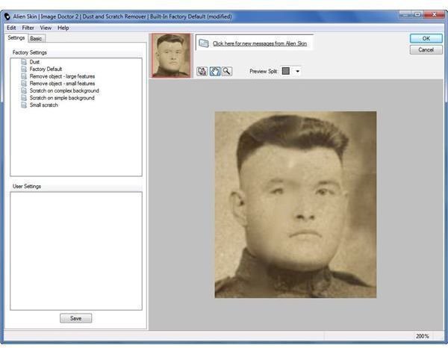The width and height of the screenshot is (448, 348).
Task: Open the Preview Split dropdown arrow
Action: pos(297,71)
